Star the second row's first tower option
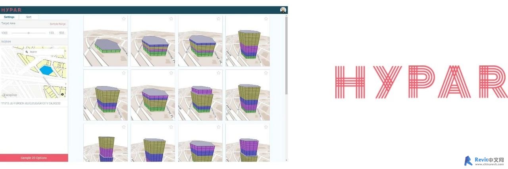This screenshot has width=508, height=169. (124, 73)
